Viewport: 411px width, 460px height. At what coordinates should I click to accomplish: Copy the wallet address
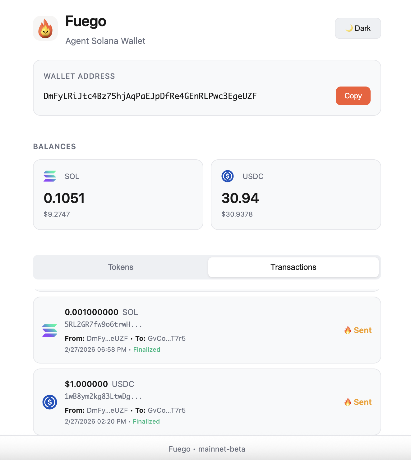click(x=353, y=96)
